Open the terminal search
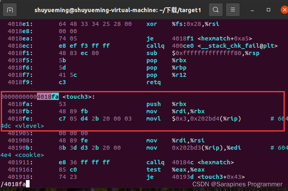The image size is (288, 191). tap(216, 10)
